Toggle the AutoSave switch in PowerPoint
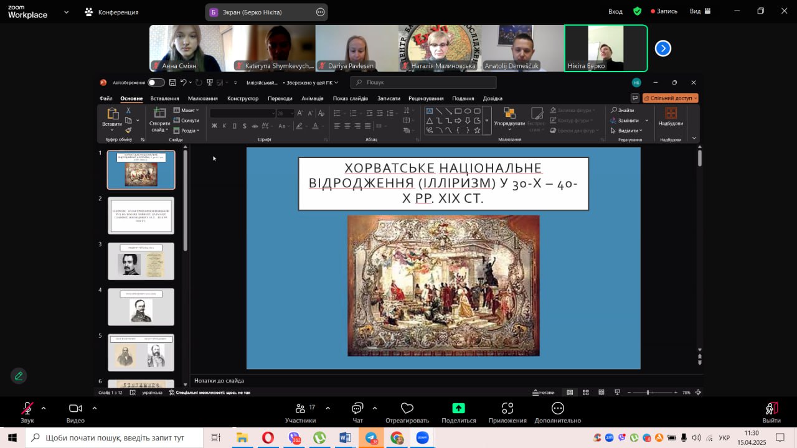This screenshot has height=448, width=797. pos(156,82)
